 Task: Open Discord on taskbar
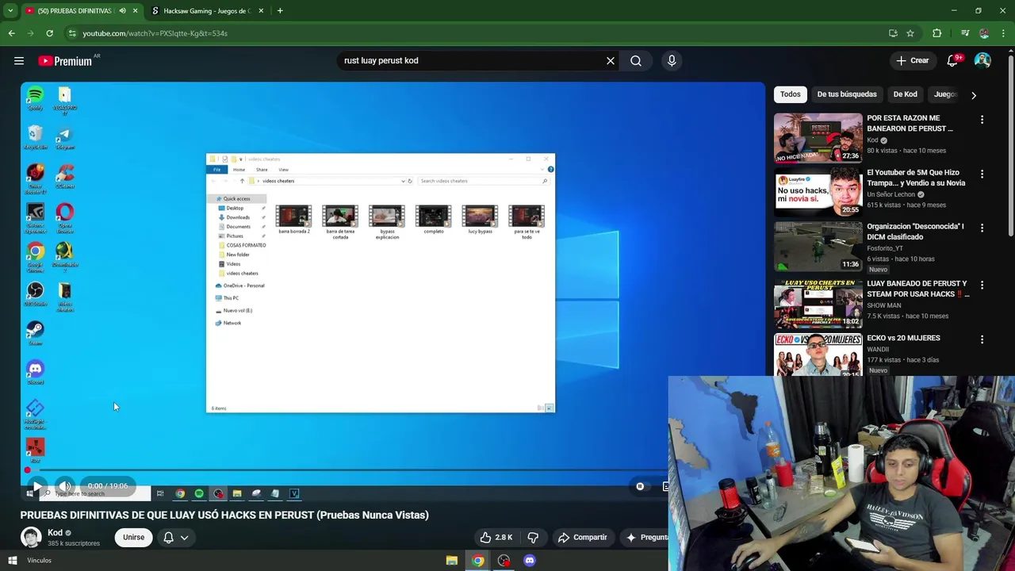(x=530, y=561)
